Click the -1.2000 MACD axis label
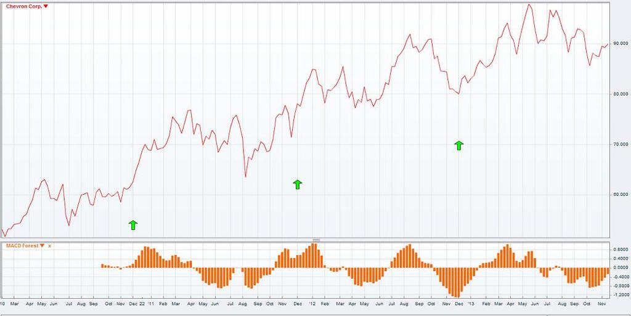Viewport: 631px width, 316px height. 620,295
